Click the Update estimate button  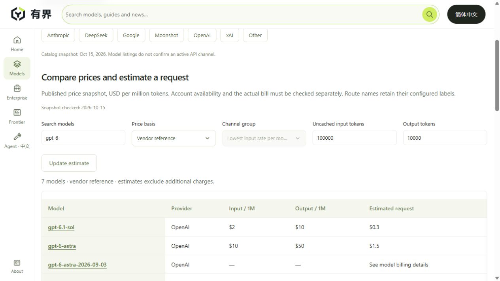click(x=69, y=163)
